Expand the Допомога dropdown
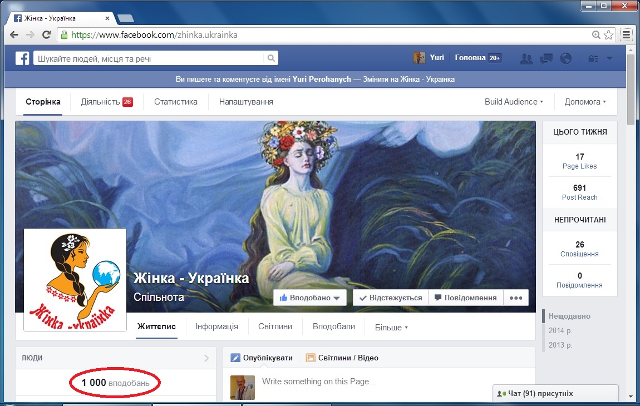This screenshot has width=640, height=406. (x=585, y=102)
